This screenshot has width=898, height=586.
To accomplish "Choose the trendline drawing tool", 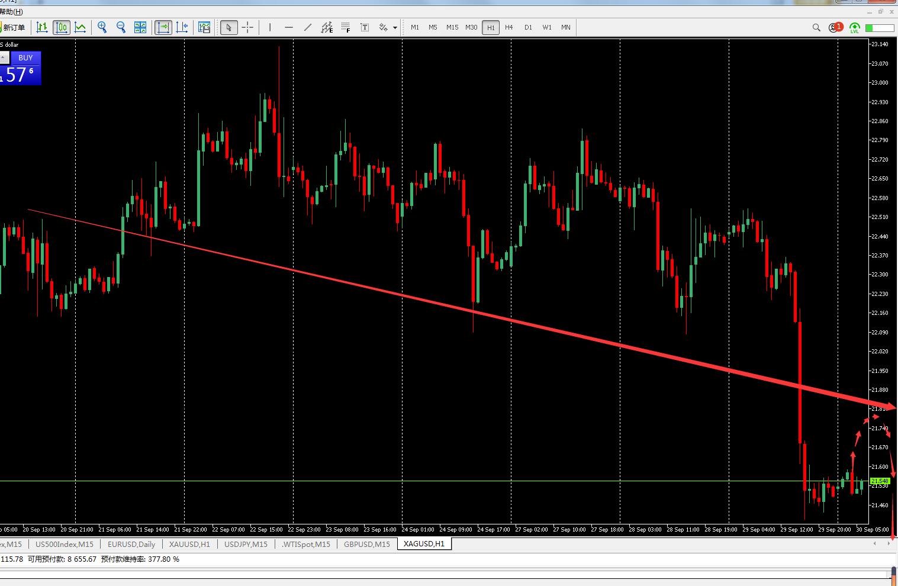I will coord(308,27).
